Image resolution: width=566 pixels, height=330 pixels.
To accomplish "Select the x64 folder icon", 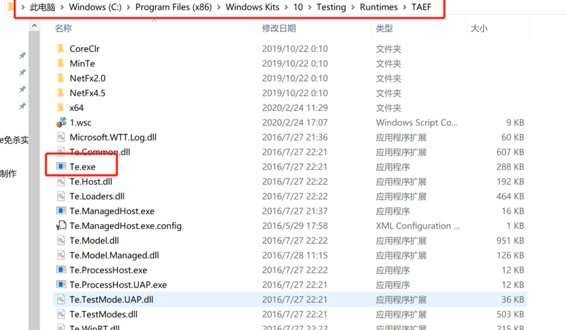I will click(61, 108).
